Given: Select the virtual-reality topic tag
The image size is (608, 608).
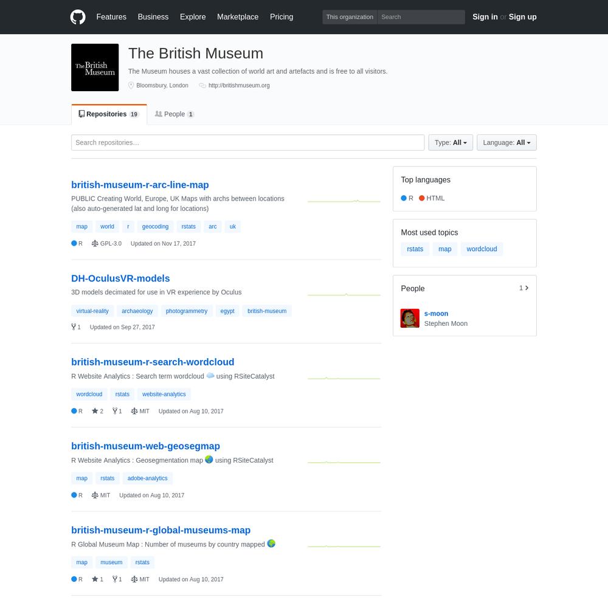Looking at the screenshot, I should (x=92, y=311).
